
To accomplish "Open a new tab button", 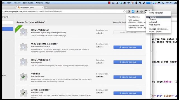I will (46, 7).
